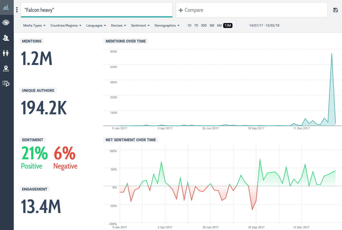Open the bar chart overview sidebar icon

(x=6, y=7)
